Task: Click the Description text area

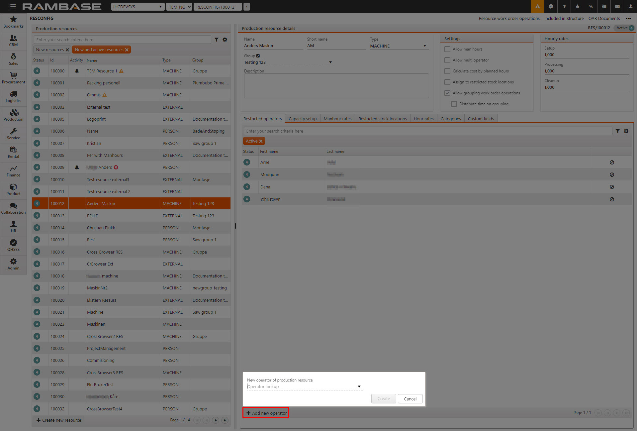Action: click(x=336, y=86)
